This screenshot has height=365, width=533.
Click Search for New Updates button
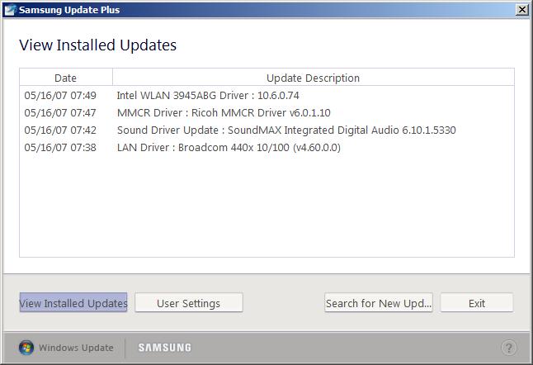pos(379,302)
